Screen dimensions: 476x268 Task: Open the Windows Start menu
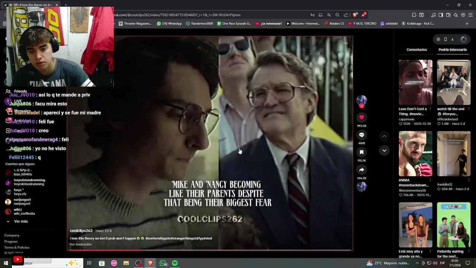(x=6, y=263)
